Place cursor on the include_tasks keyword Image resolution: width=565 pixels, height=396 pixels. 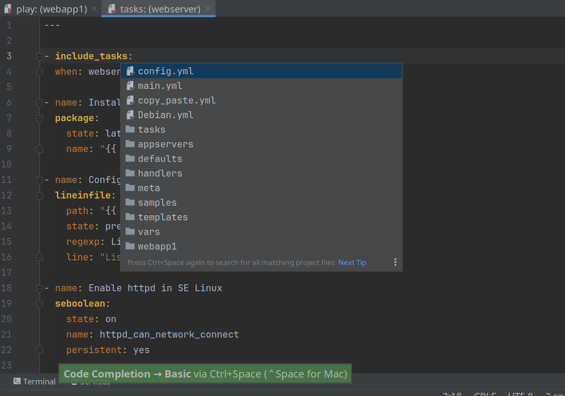[91, 56]
